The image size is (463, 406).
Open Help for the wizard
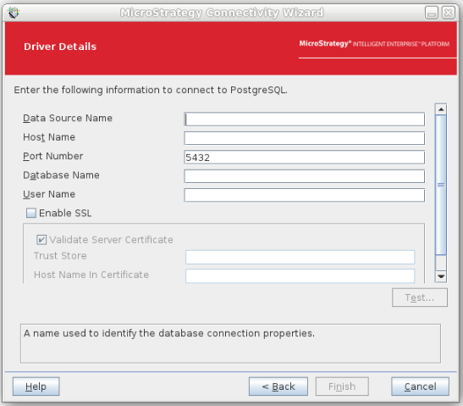36,387
